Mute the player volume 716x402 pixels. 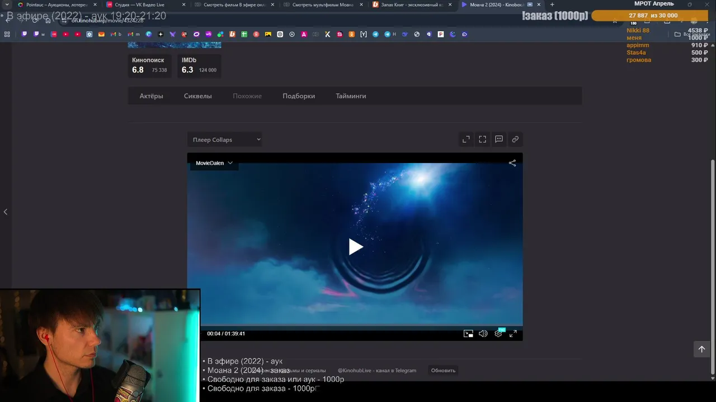[483, 334]
